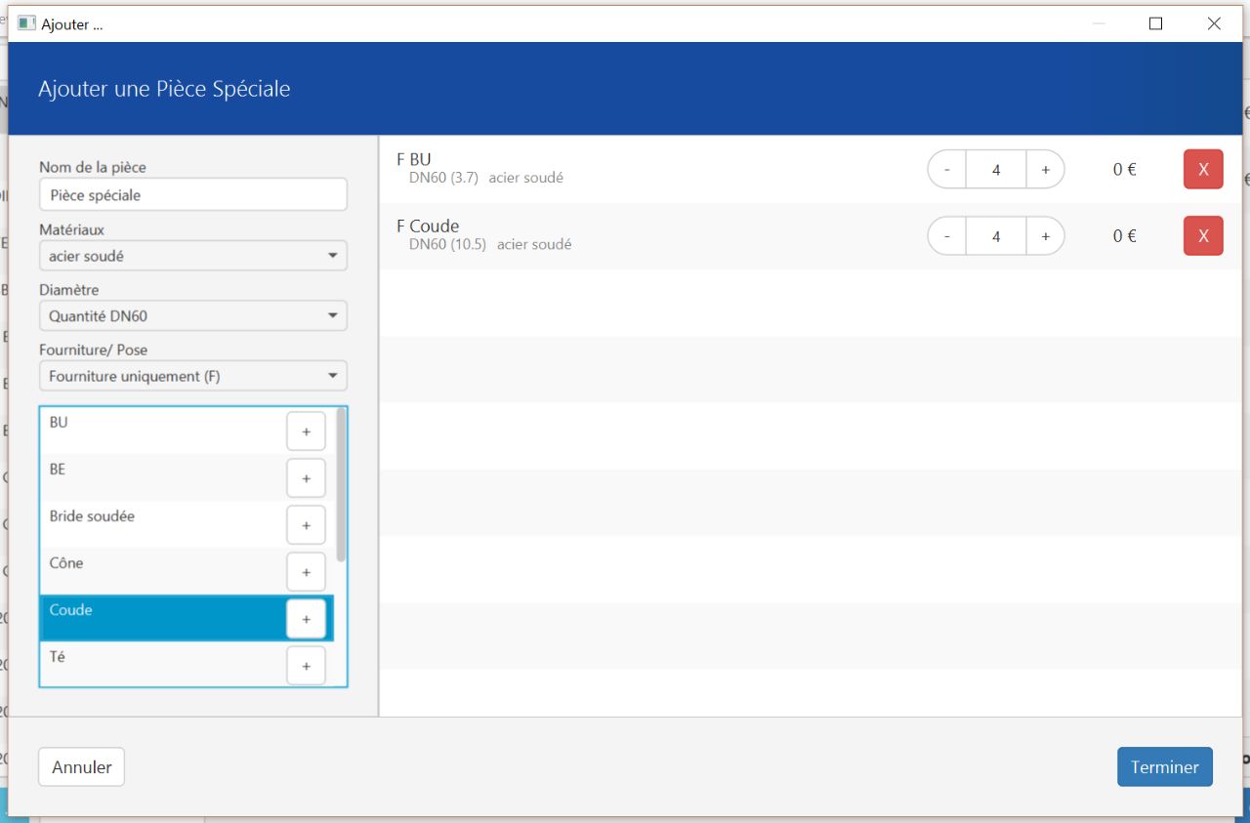Increase F BU quantity
Screen dimensions: 1250x823
pos(1045,170)
